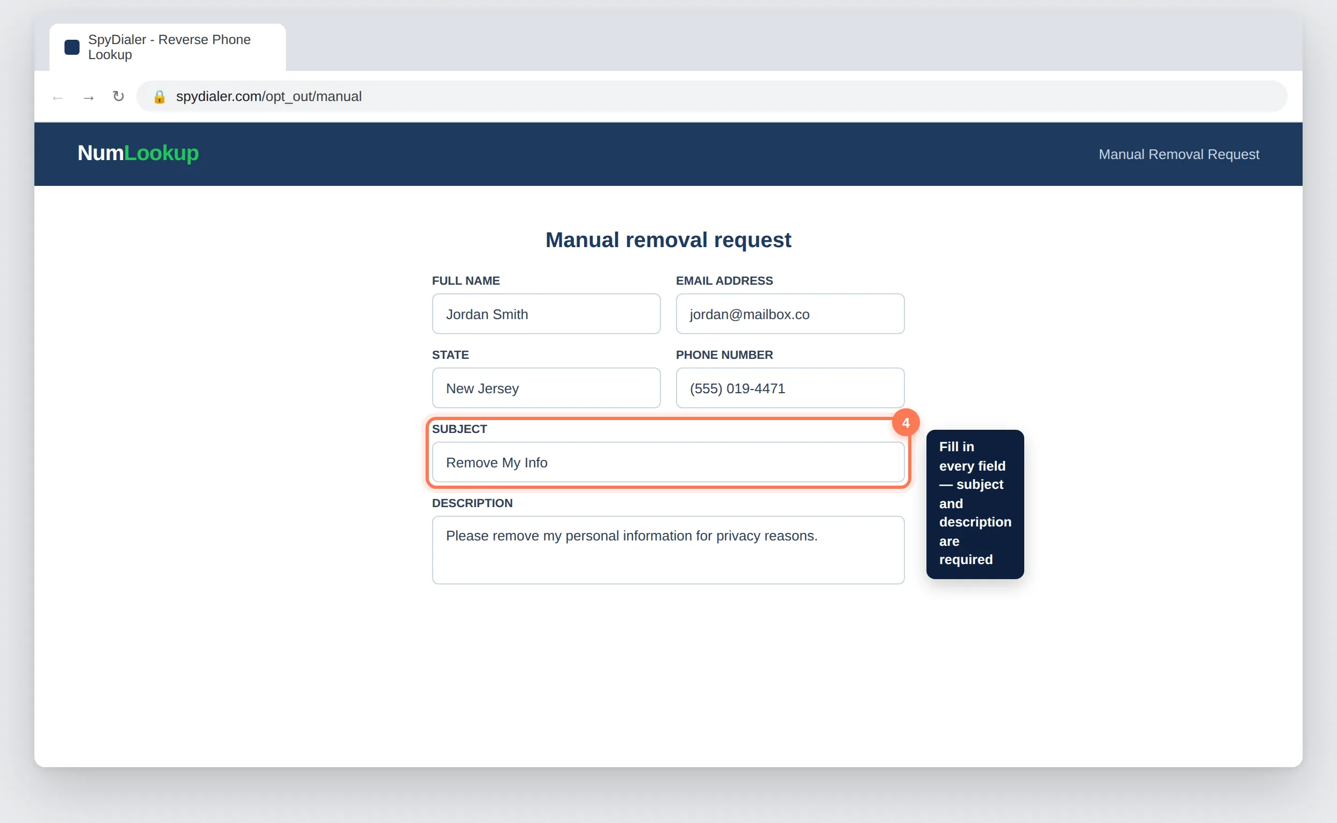Click the NumLookup logo
Screen dimensions: 1337x823
(x=138, y=153)
